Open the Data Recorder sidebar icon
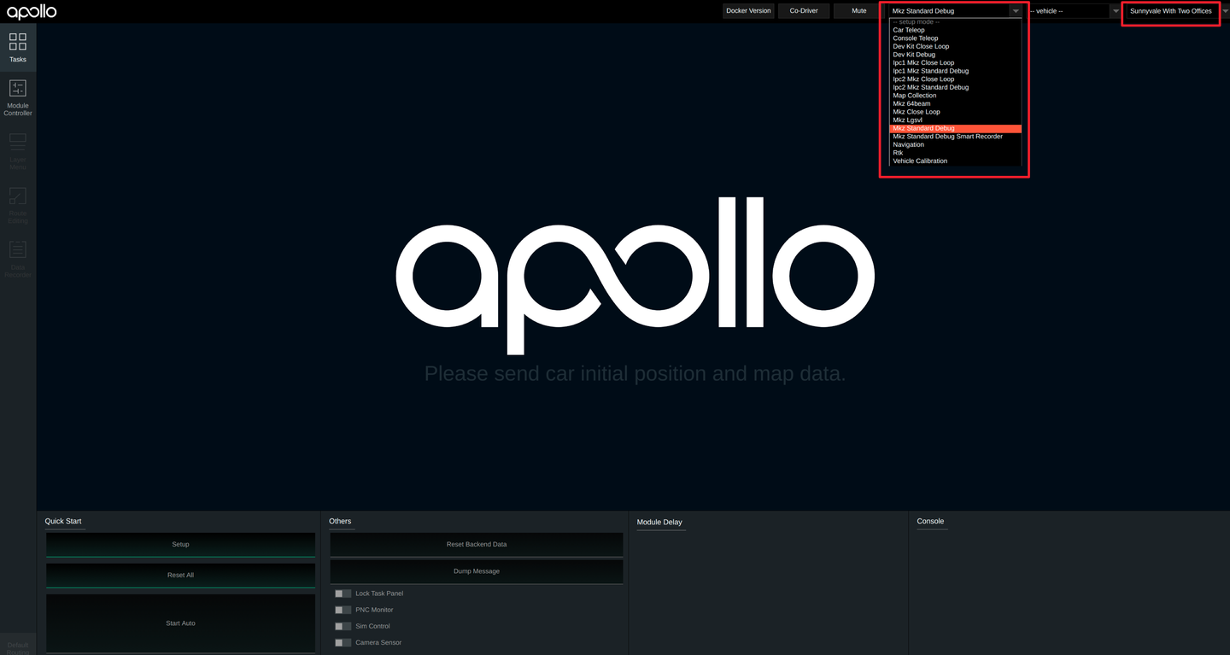This screenshot has height=655, width=1230. pyautogui.click(x=17, y=256)
